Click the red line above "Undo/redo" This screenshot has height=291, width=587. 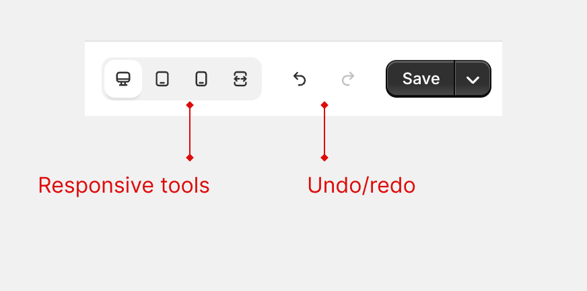click(x=324, y=131)
